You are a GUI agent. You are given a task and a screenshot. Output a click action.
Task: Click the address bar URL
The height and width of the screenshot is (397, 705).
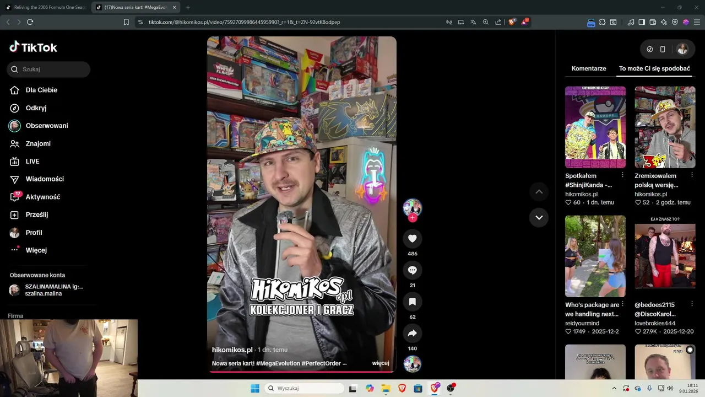tap(245, 22)
